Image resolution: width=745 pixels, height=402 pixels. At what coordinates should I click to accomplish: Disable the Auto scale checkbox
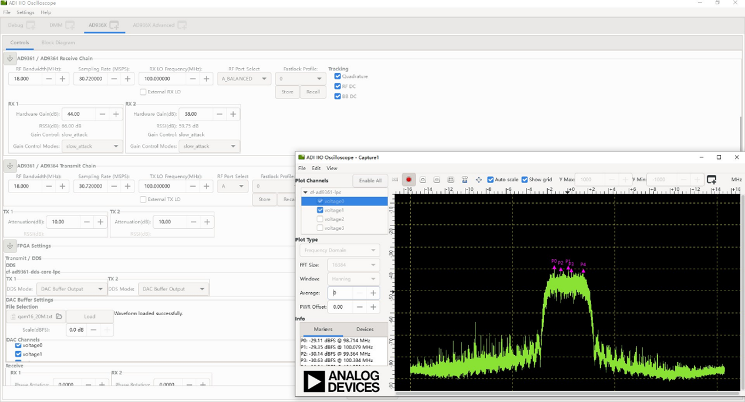point(491,180)
